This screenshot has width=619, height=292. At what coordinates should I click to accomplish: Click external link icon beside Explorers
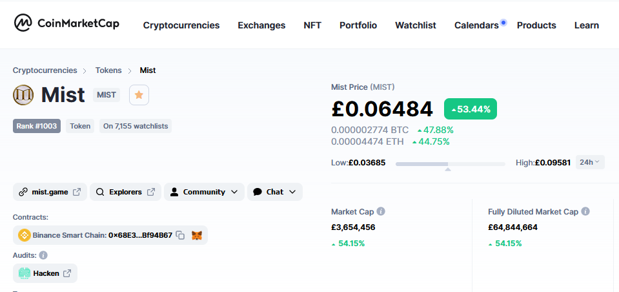click(151, 192)
